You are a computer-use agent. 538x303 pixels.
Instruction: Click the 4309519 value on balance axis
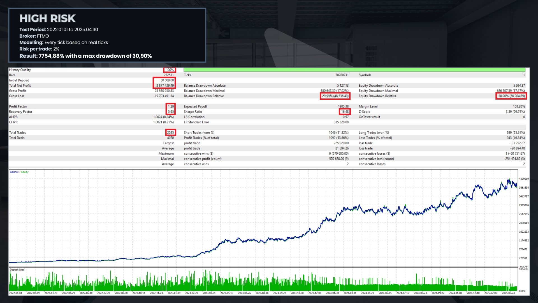tap(524, 179)
